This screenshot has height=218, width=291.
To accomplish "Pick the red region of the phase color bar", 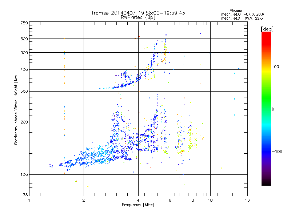I will coord(266,39).
